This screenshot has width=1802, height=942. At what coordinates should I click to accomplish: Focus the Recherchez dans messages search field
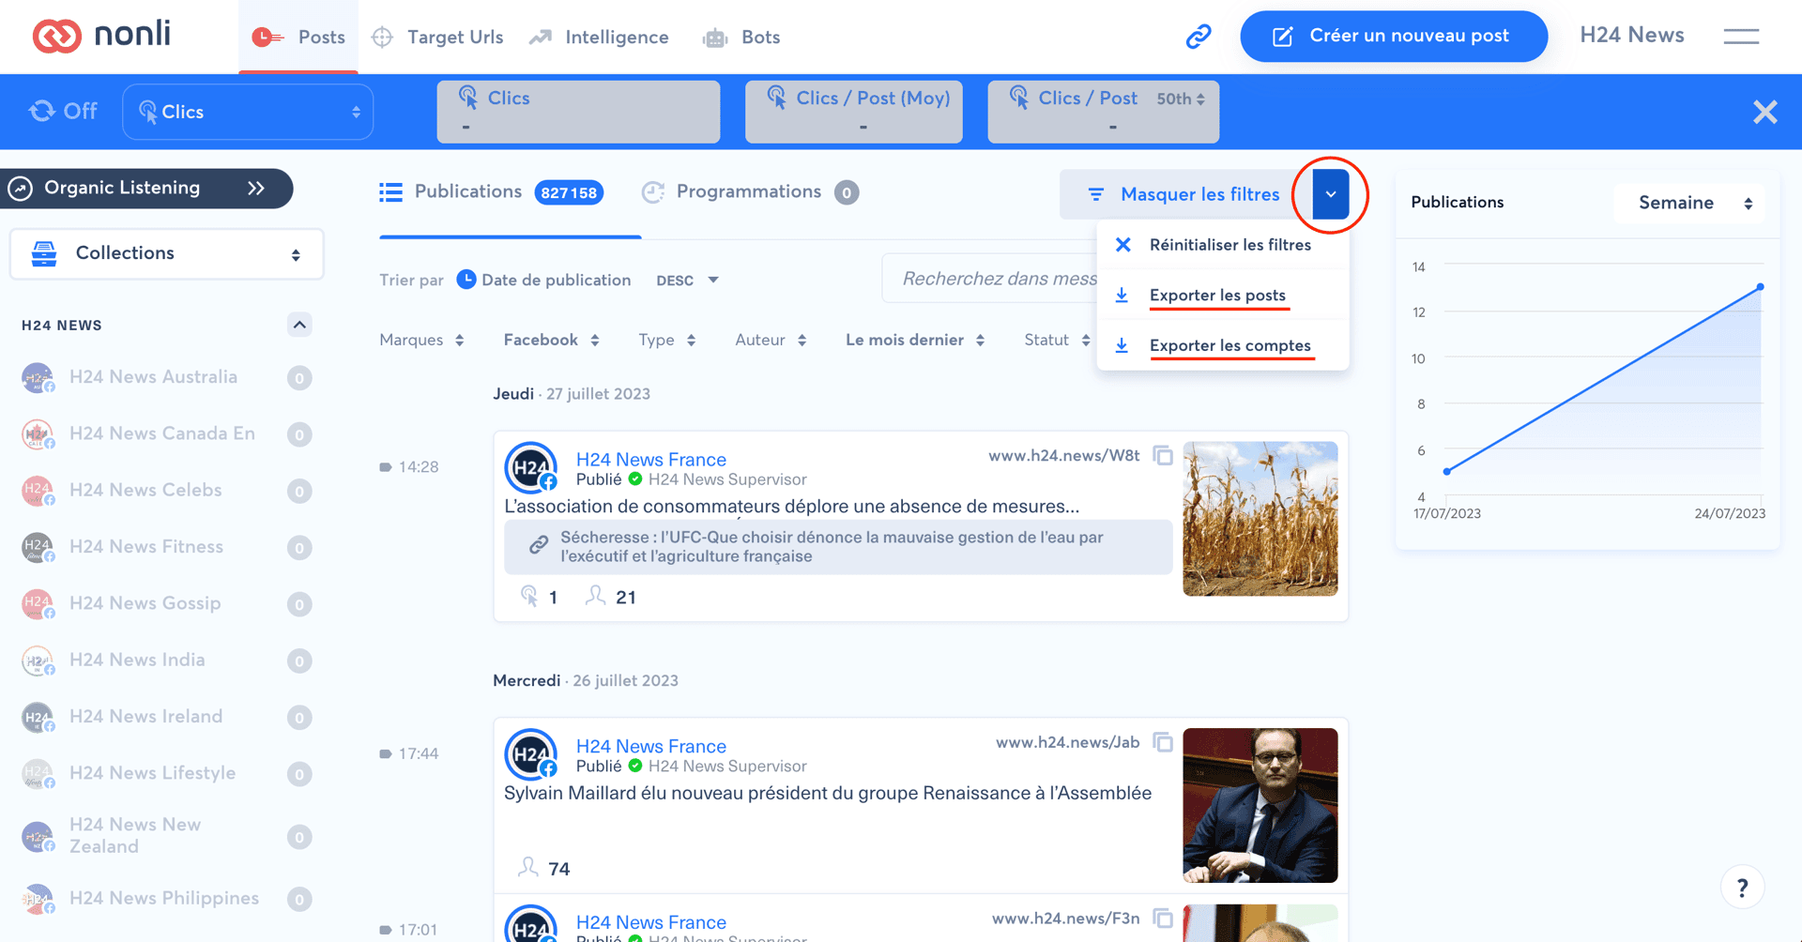(x=989, y=279)
